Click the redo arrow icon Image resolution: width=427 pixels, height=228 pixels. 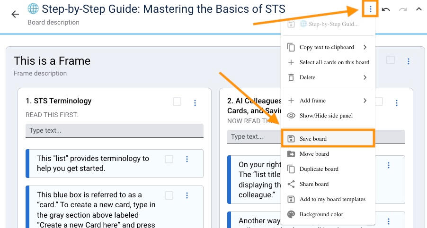(403, 9)
